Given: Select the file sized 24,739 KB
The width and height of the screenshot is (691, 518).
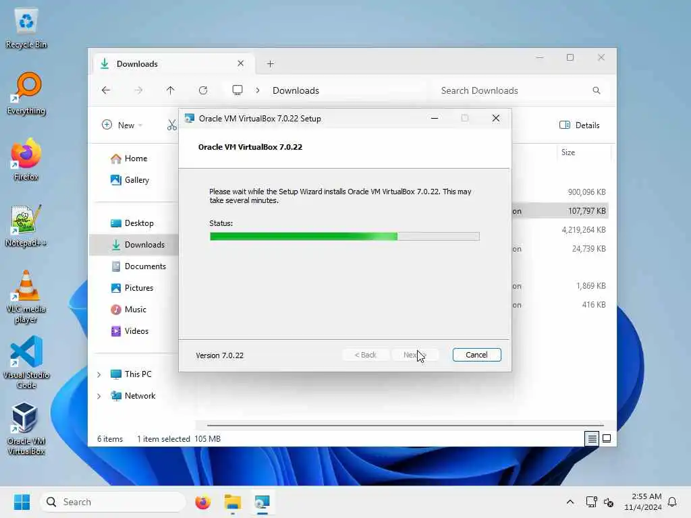Looking at the screenshot, I should point(588,249).
